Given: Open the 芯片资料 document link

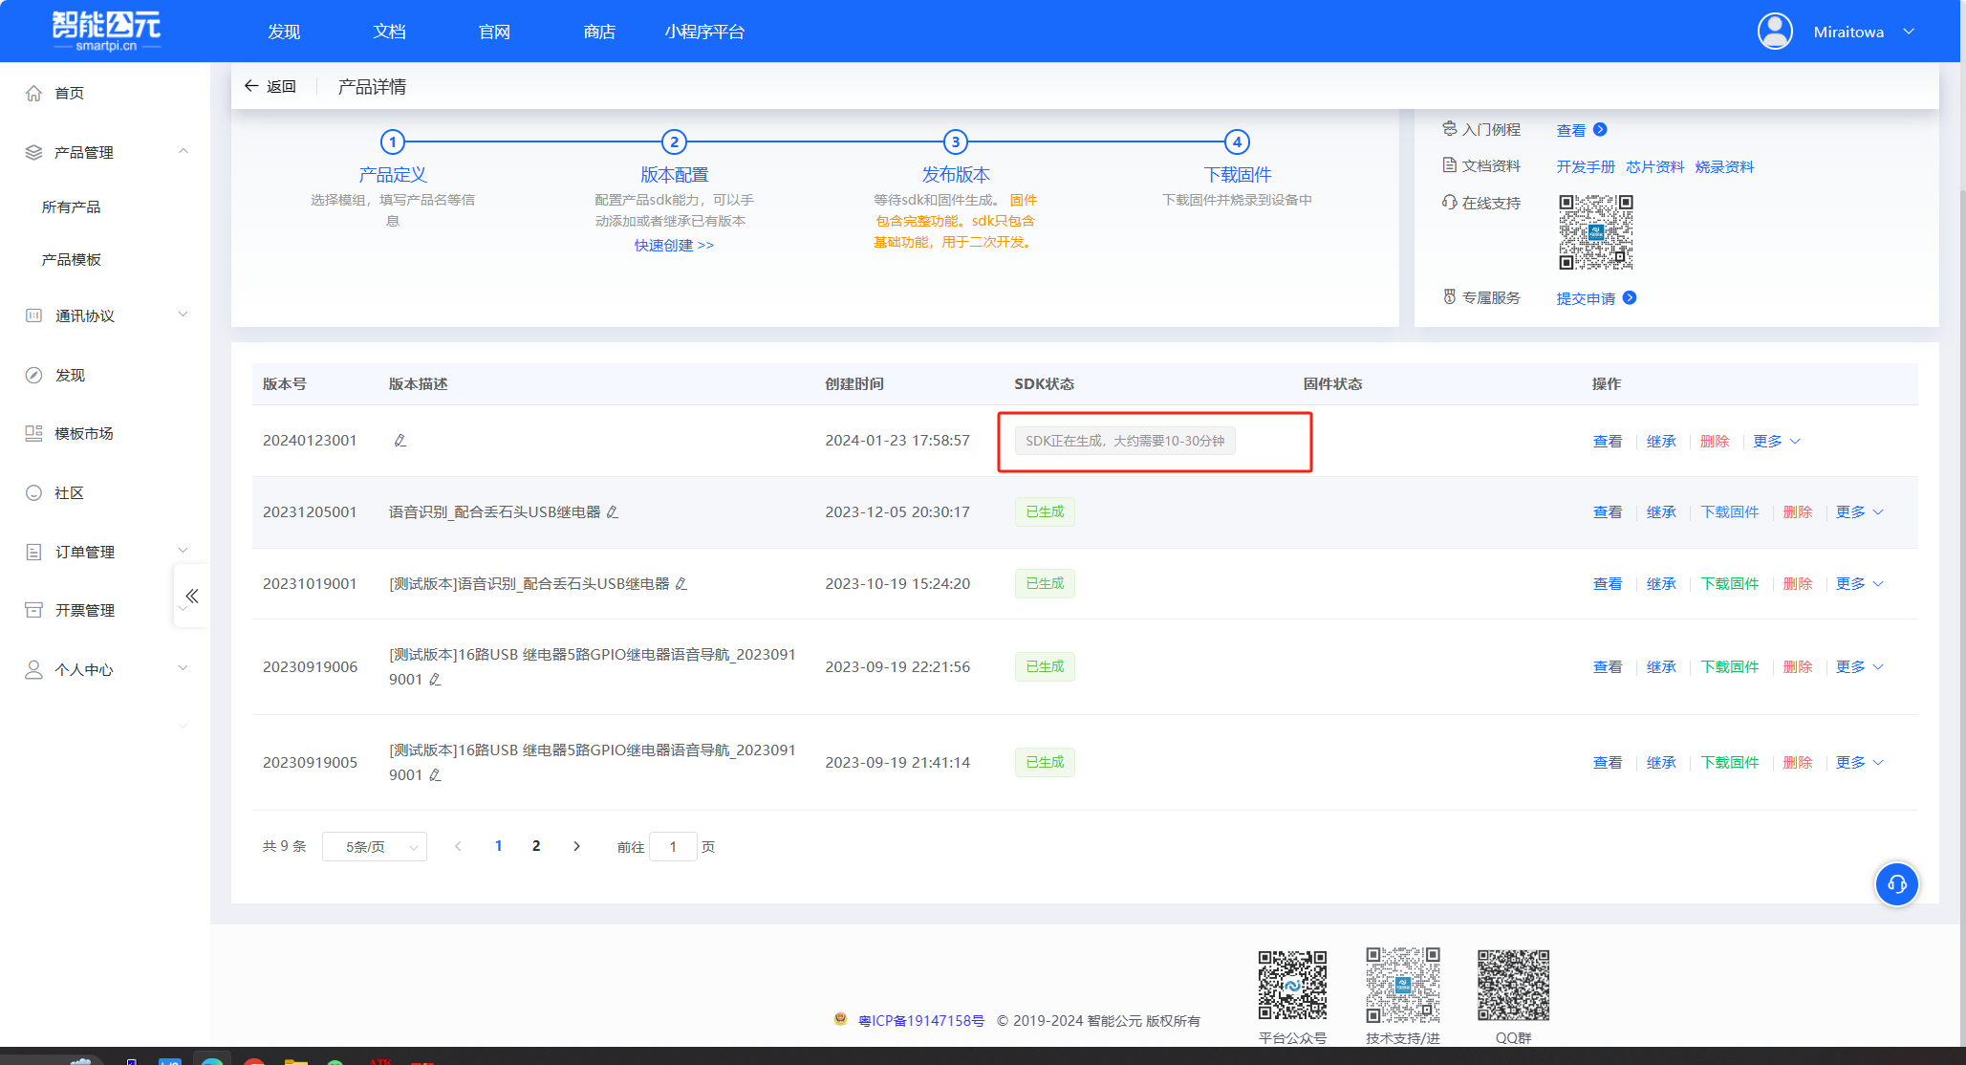Looking at the screenshot, I should click(x=1654, y=166).
